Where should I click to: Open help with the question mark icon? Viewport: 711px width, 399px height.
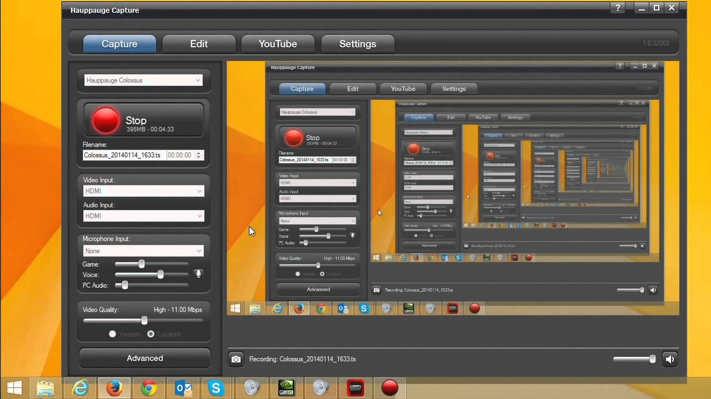click(x=618, y=8)
